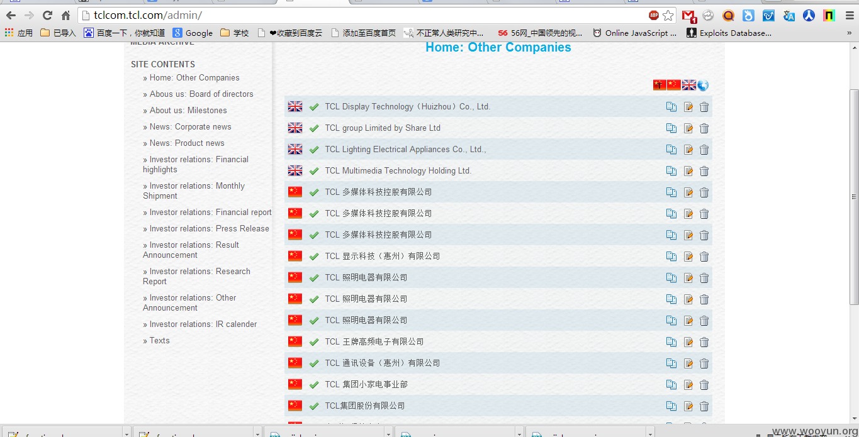Open the Texts sidebar link
The image size is (859, 437).
coord(159,341)
